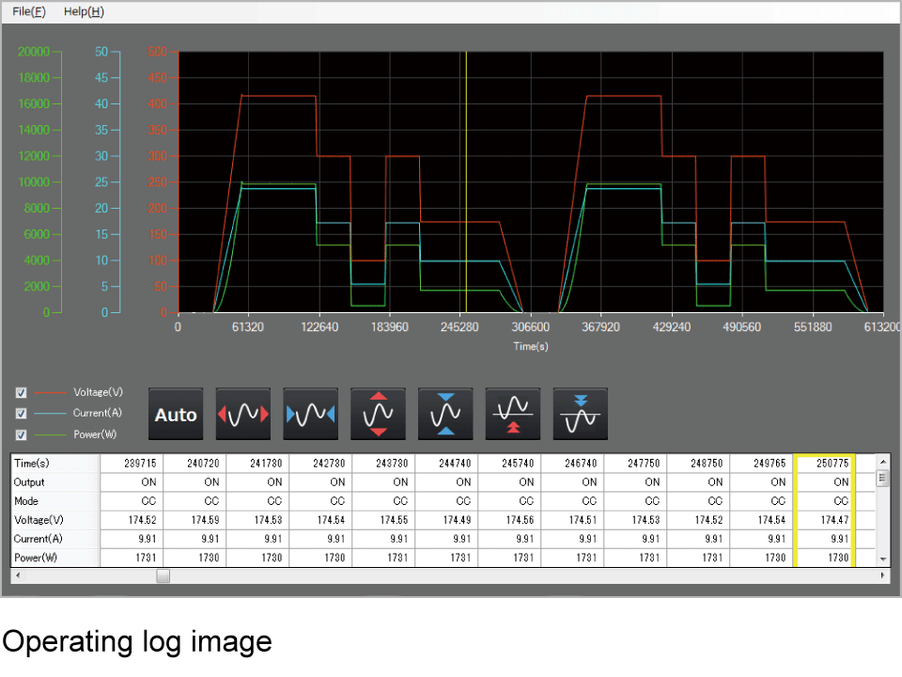This screenshot has width=902, height=677.
Task: Click the Auto scale button
Action: click(x=175, y=414)
